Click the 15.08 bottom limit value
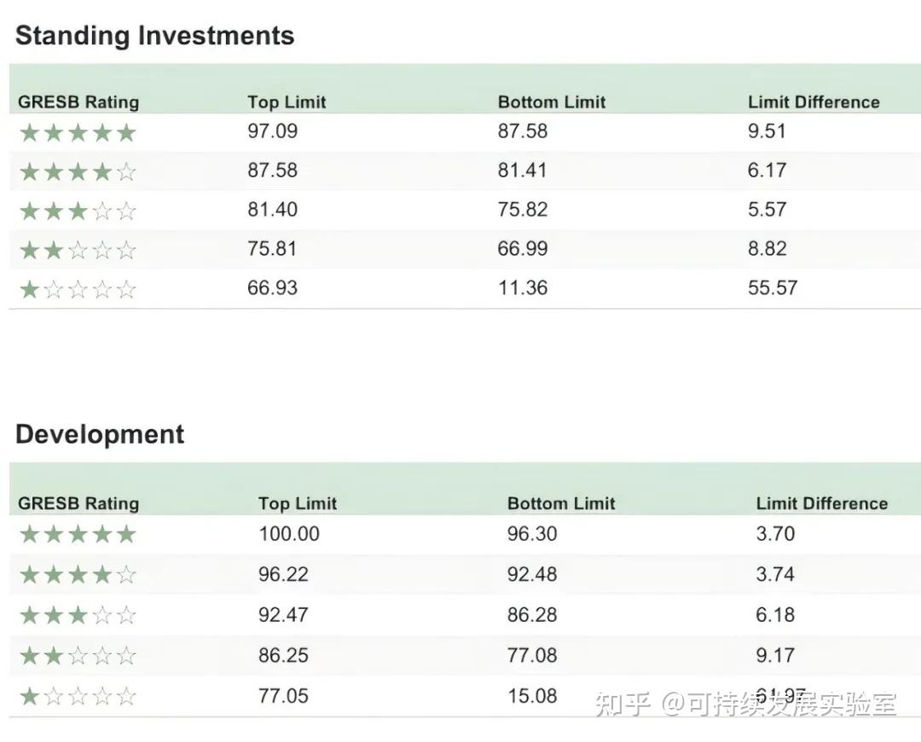Screen dimensions: 921x742 [532, 696]
